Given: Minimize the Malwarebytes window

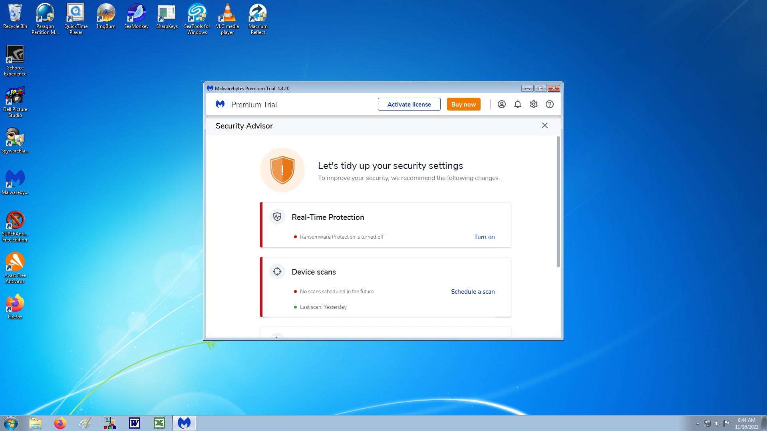Looking at the screenshot, I should tap(527, 89).
